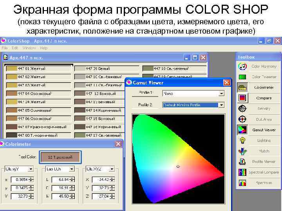Viewport: 282px width, 211px height.
Task: Click the Profile Viewer label button
Action: click(x=264, y=162)
